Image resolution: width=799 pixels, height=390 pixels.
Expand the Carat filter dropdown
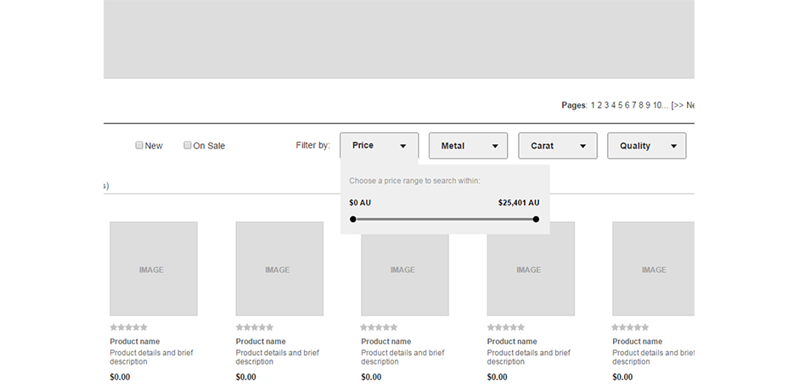pyautogui.click(x=558, y=146)
